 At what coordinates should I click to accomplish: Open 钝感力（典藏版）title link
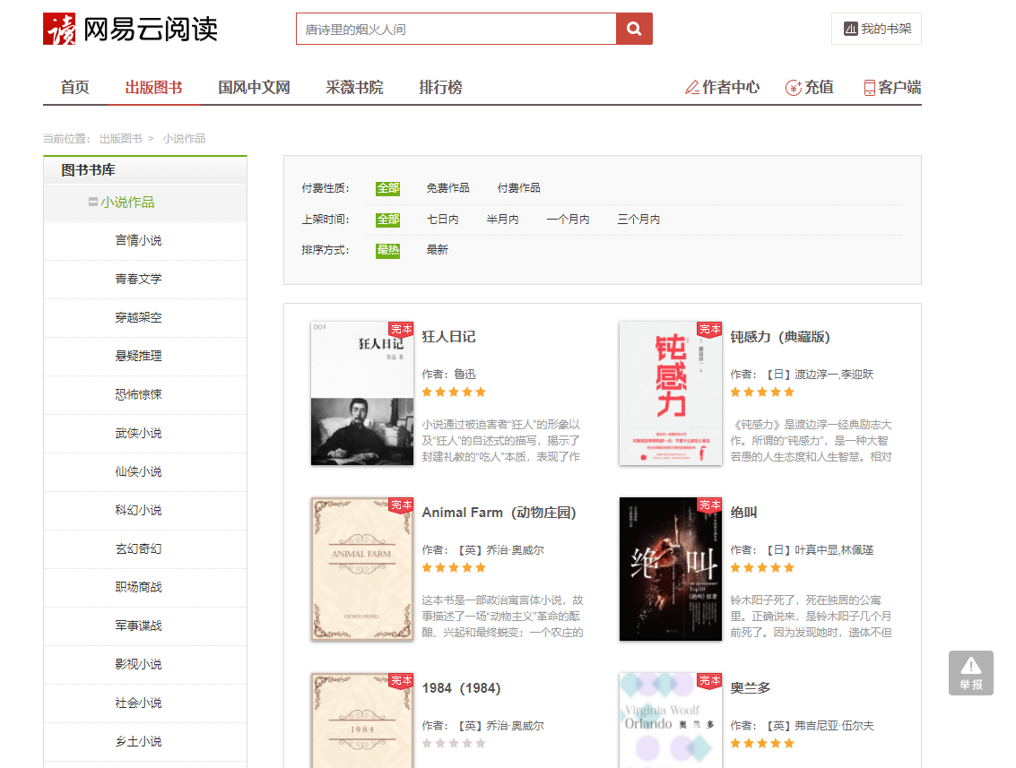pos(780,337)
